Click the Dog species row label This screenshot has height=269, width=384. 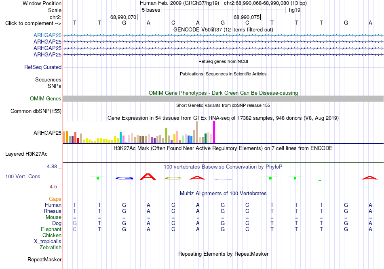(x=57, y=223)
